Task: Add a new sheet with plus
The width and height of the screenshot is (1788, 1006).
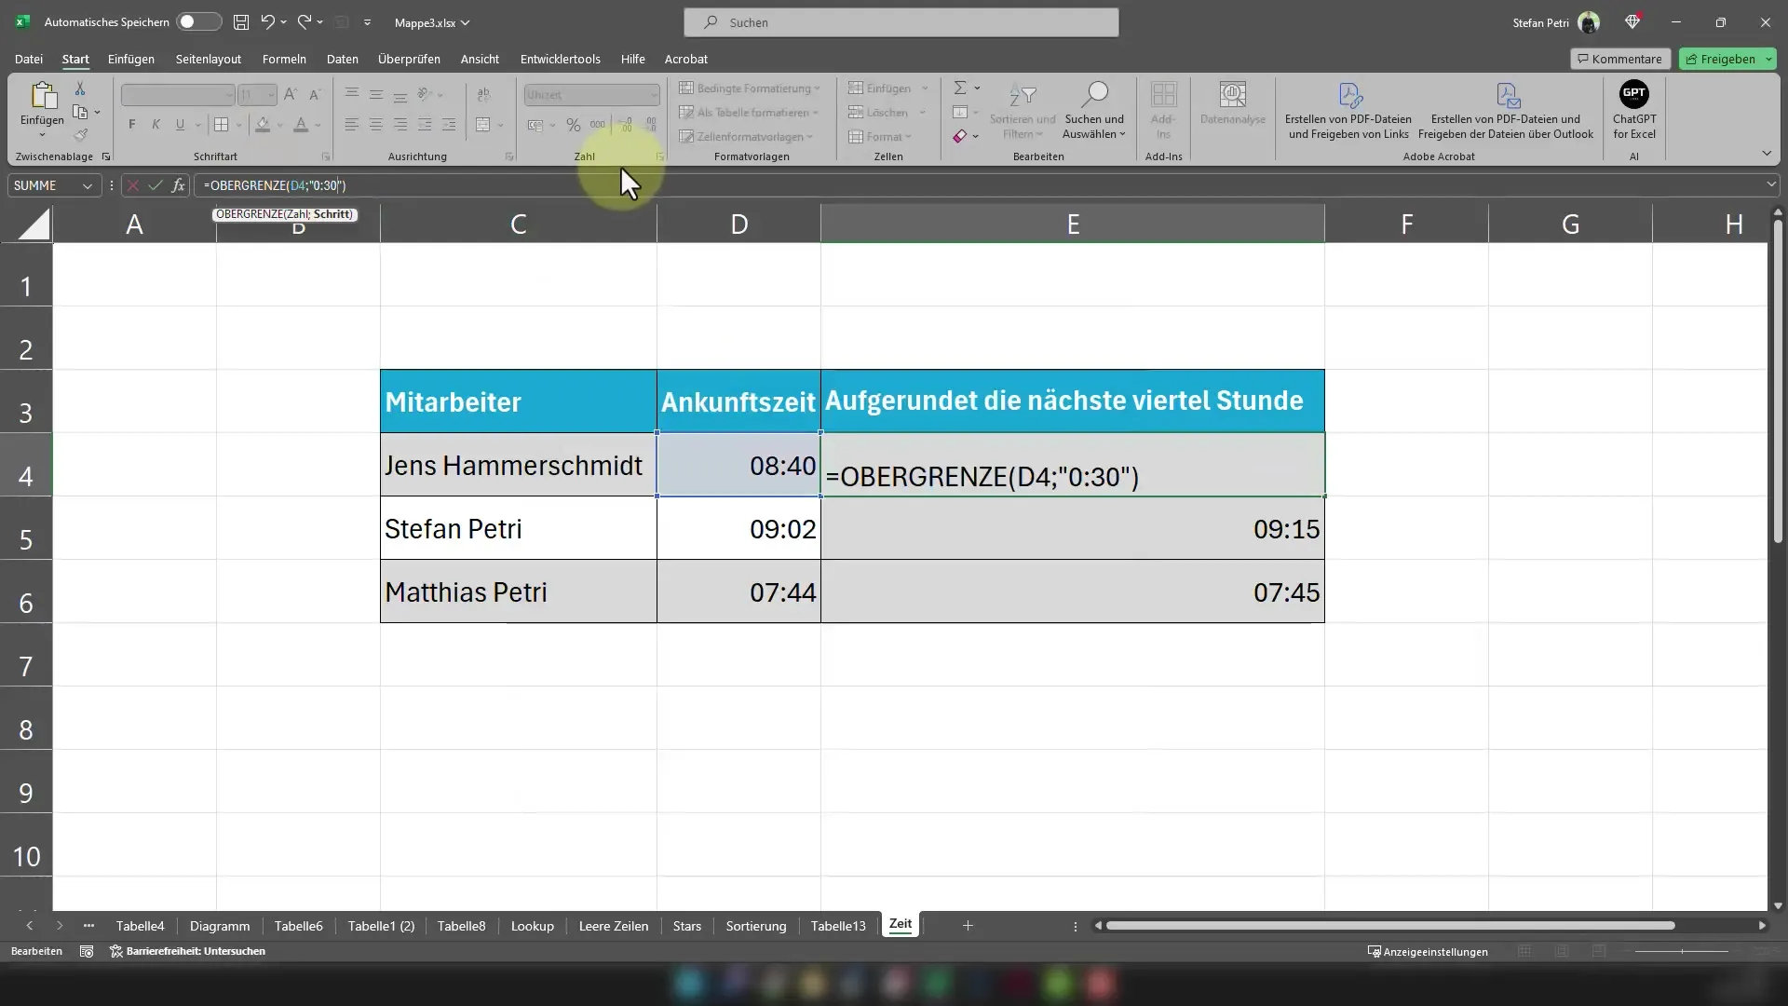Action: click(x=968, y=925)
